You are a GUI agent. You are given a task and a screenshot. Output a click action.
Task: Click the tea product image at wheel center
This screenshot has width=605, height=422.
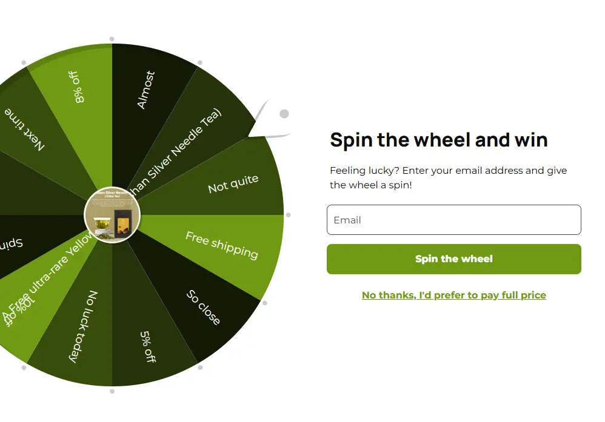coord(112,215)
